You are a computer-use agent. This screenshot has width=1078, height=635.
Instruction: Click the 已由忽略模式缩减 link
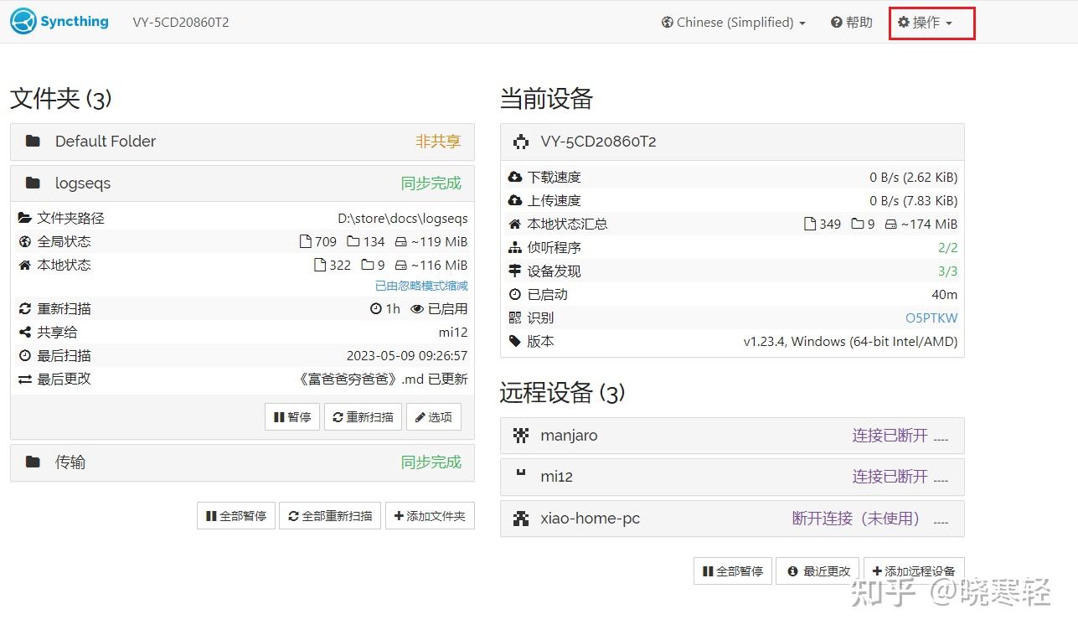420,285
